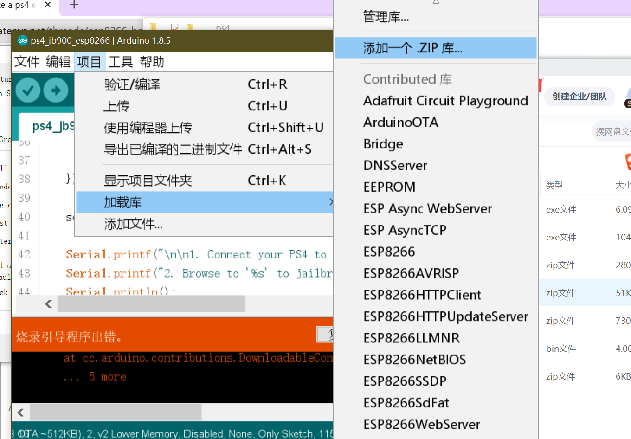Open the 帮助 menu
This screenshot has width=631, height=439.
pos(152,62)
